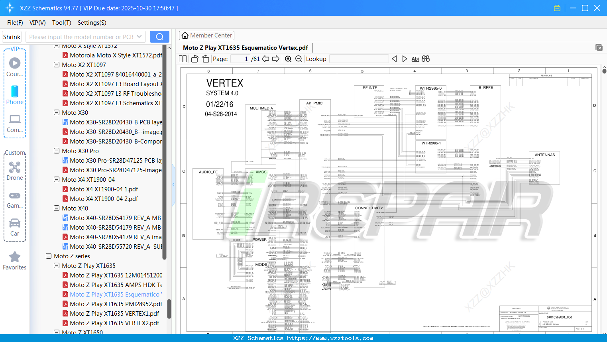Collapse the Moto X2 XT1097 tree node

coord(57,65)
